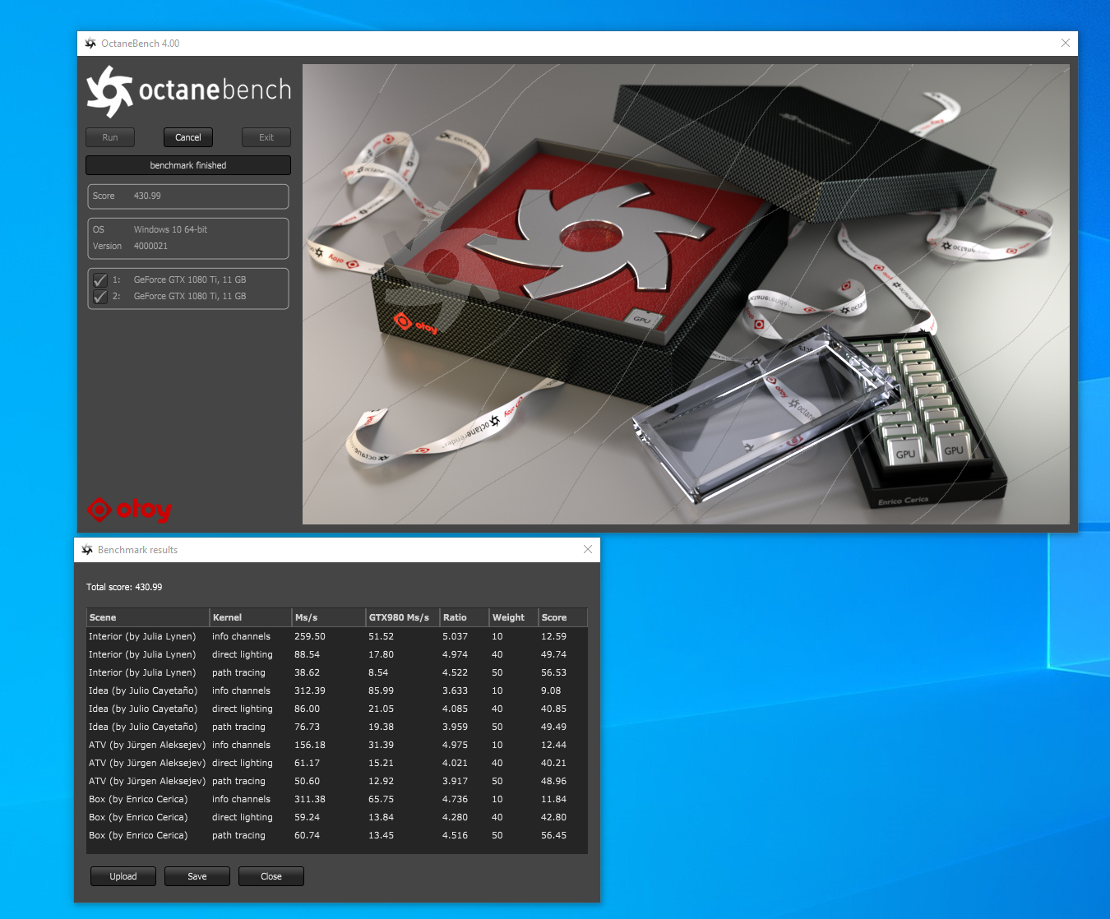Image resolution: width=1110 pixels, height=919 pixels.
Task: Select the Score column header in results table
Action: (563, 617)
